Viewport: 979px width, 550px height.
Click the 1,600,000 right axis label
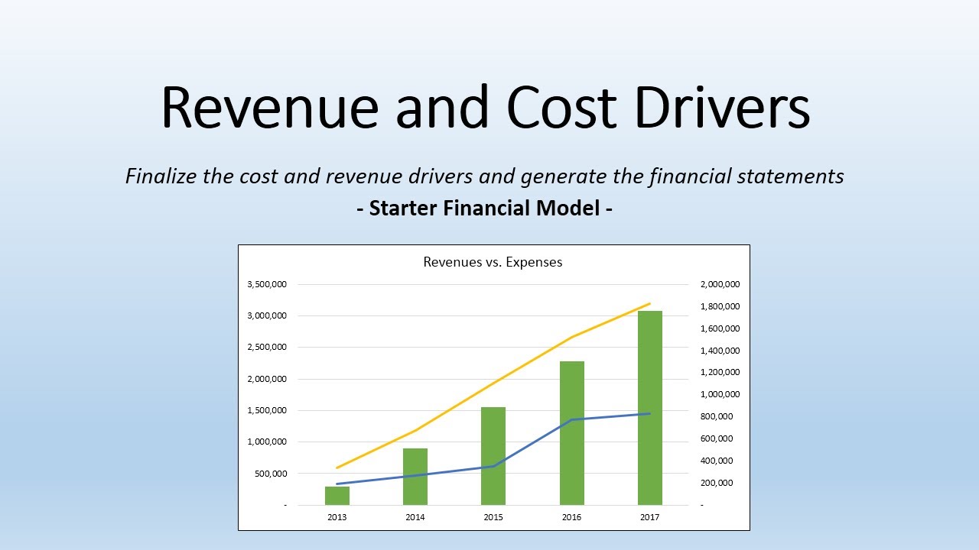[x=720, y=328]
